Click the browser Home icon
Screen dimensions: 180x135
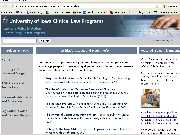[x=5, y=6]
